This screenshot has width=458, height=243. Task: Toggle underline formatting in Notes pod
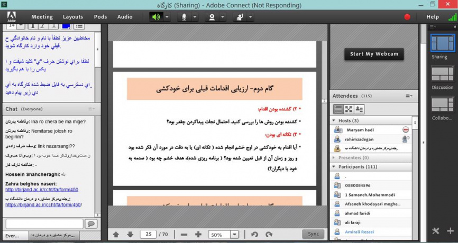(x=53, y=26)
